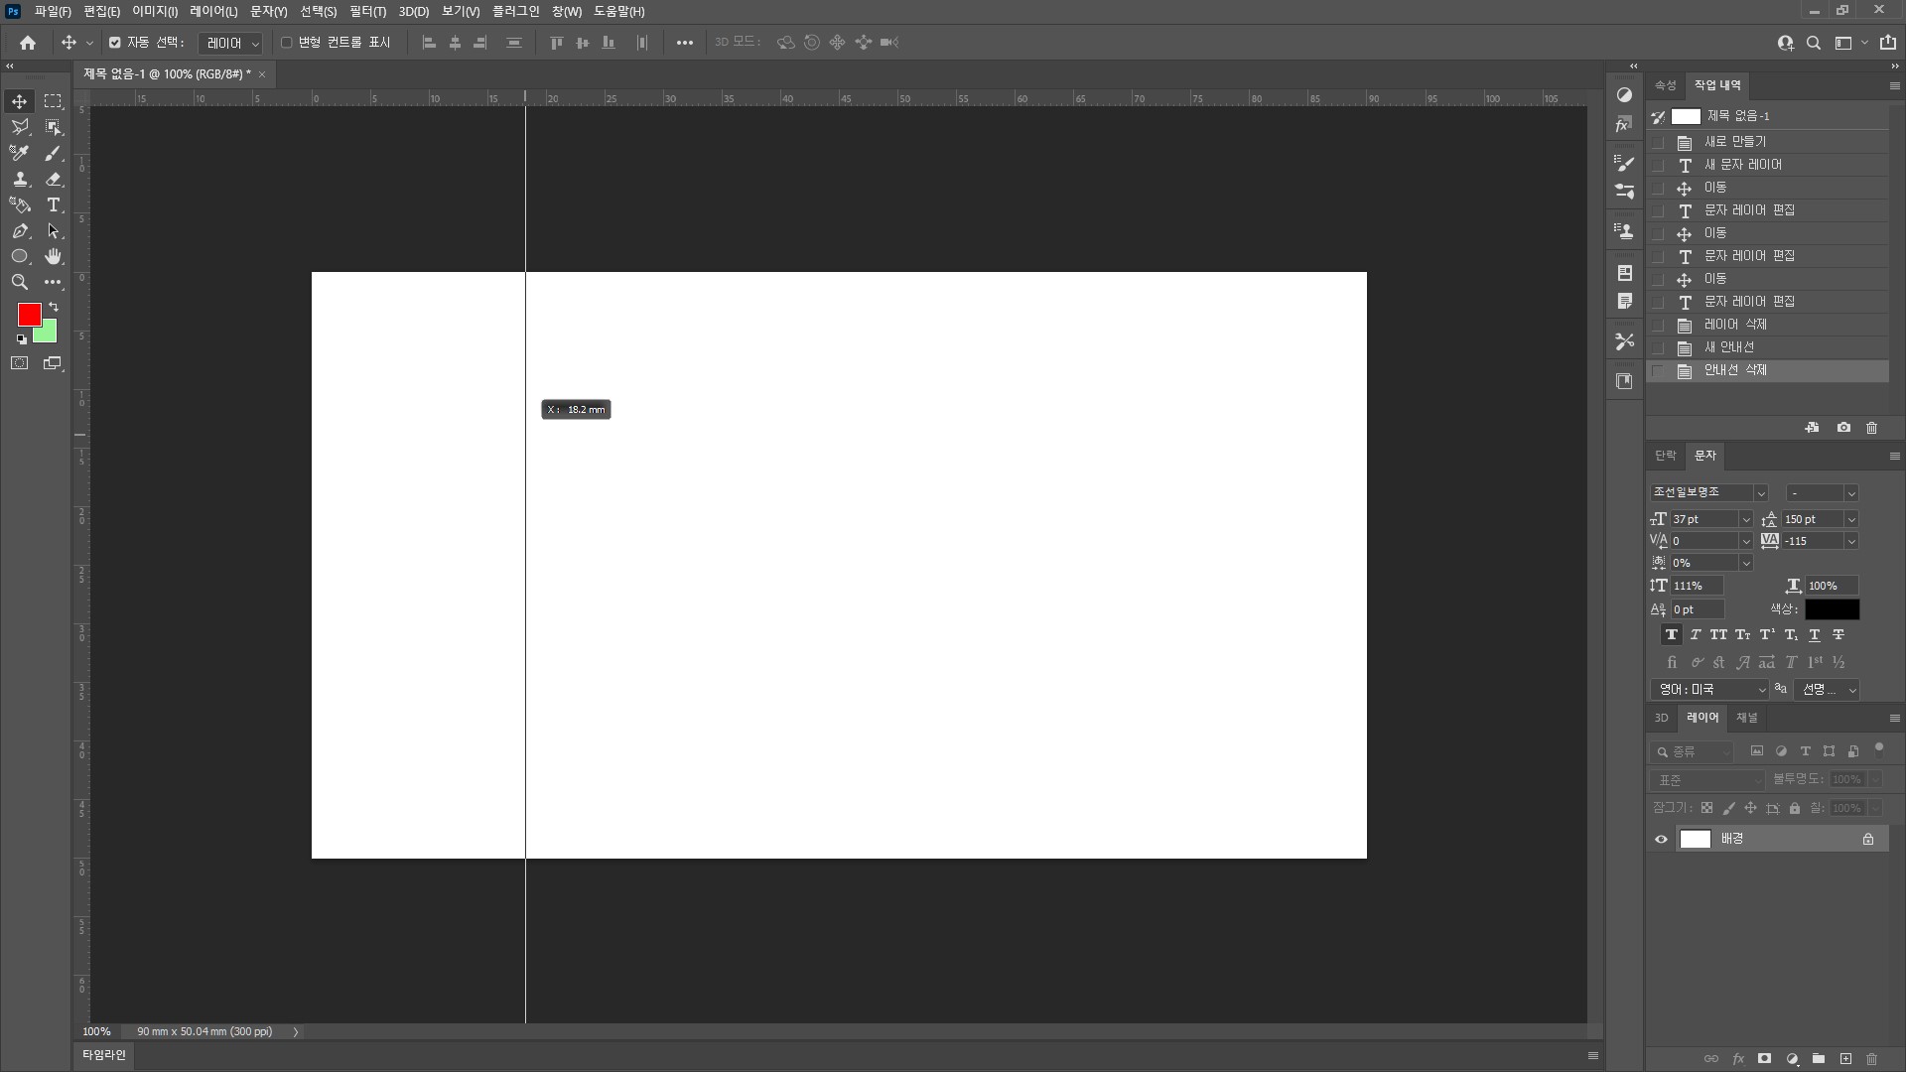The width and height of the screenshot is (1906, 1072).
Task: Take history snapshot camera icon
Action: 1843,428
